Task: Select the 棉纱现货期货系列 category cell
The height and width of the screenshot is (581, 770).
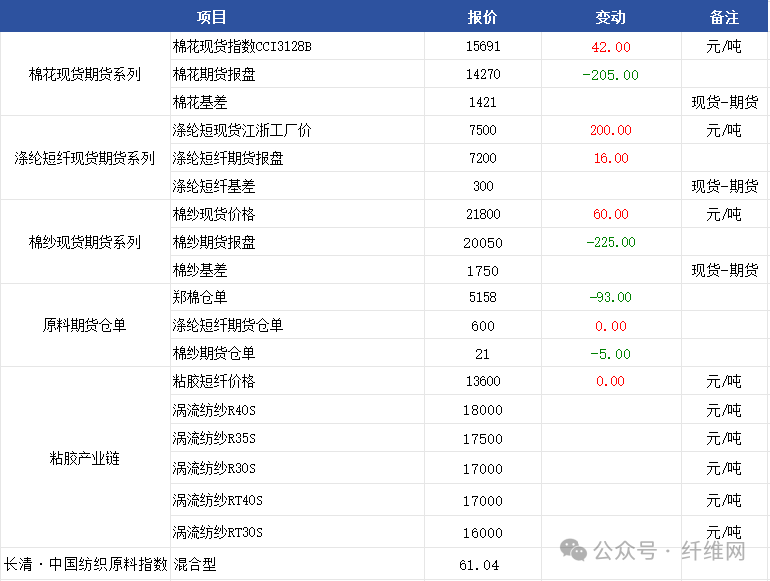Action: point(85,242)
